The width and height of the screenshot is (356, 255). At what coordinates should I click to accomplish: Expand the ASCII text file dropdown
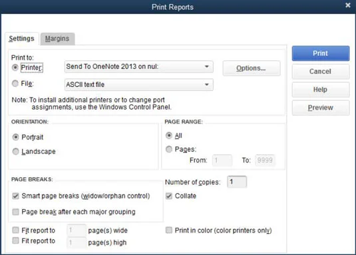coord(138,85)
